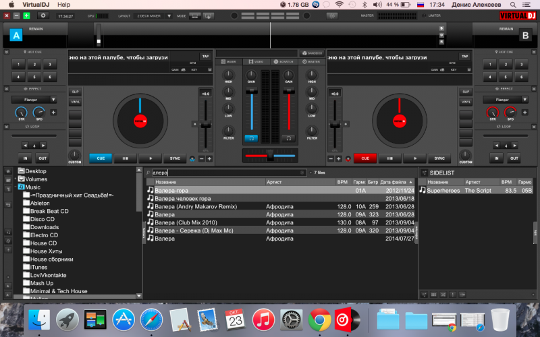Click left deck blue CUE button

tap(101, 158)
